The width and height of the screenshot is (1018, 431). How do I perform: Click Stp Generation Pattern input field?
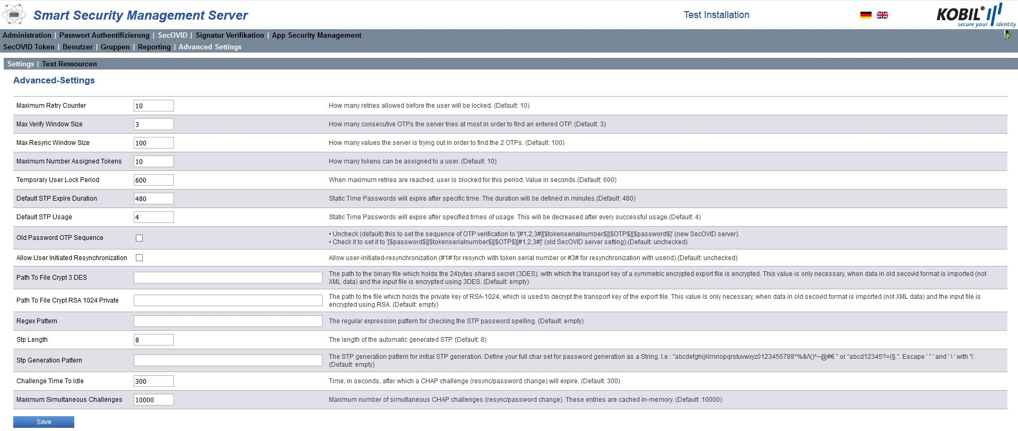coord(228,360)
